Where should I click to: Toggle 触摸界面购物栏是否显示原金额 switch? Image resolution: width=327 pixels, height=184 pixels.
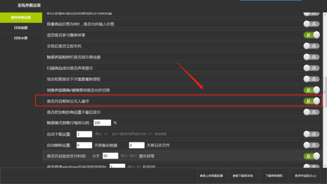click(x=312, y=57)
